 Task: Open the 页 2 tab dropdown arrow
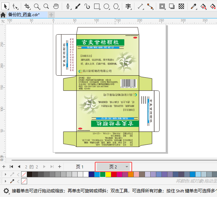pyautogui.click(x=127, y=167)
